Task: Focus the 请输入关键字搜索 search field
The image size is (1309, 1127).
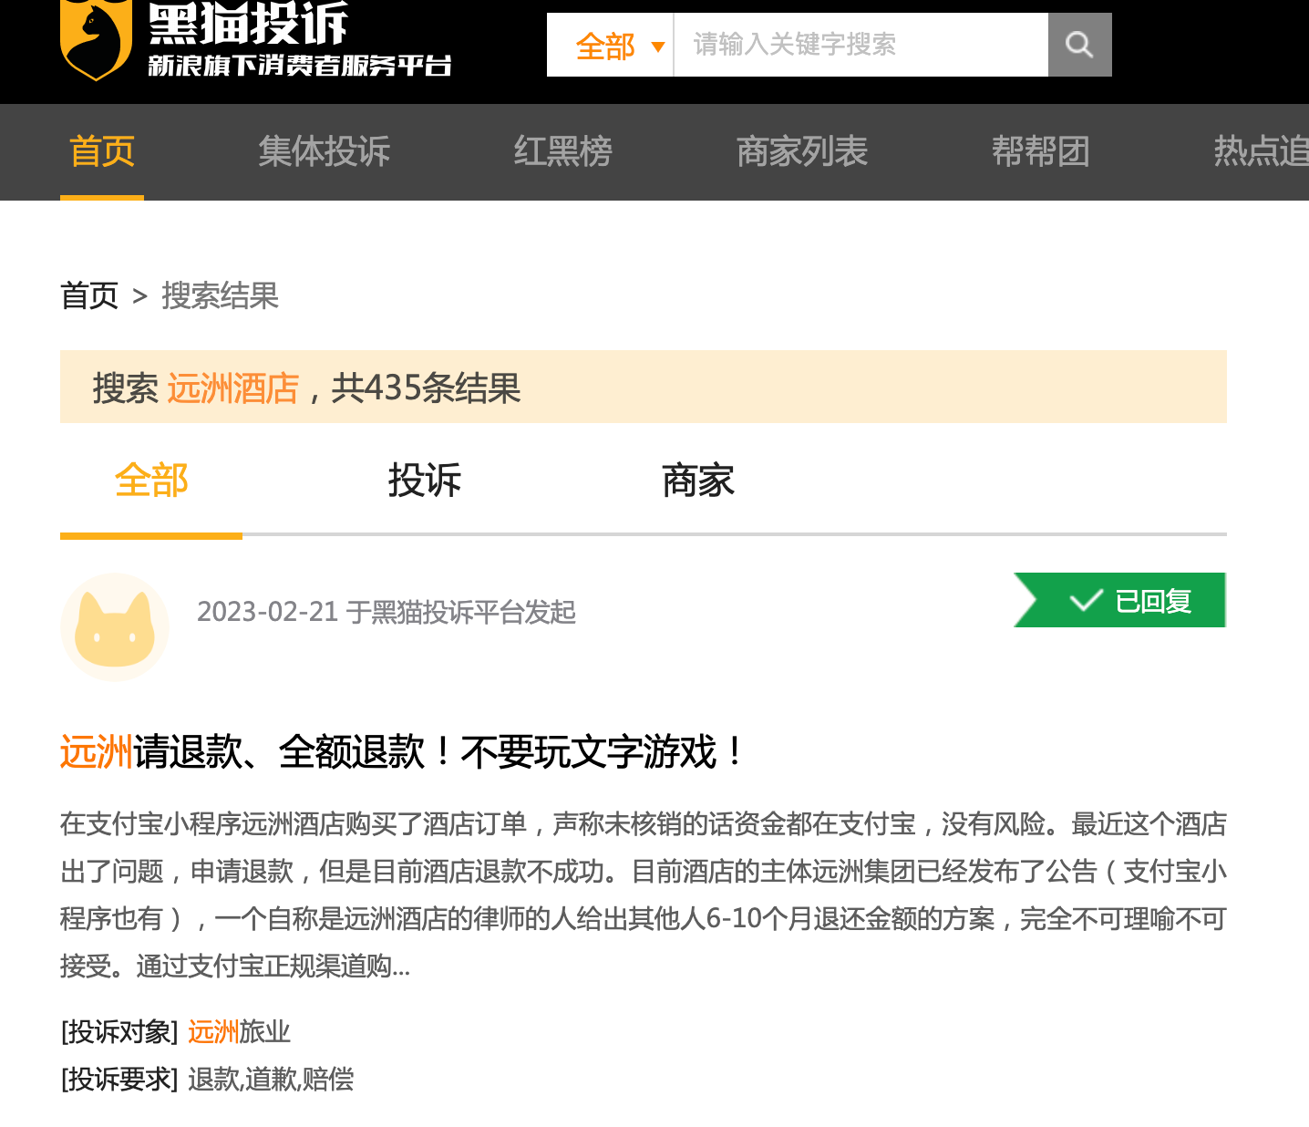Action: click(861, 45)
